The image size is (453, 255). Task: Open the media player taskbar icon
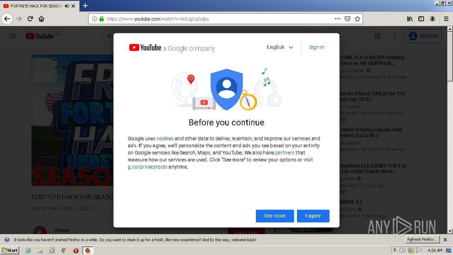click(x=52, y=250)
